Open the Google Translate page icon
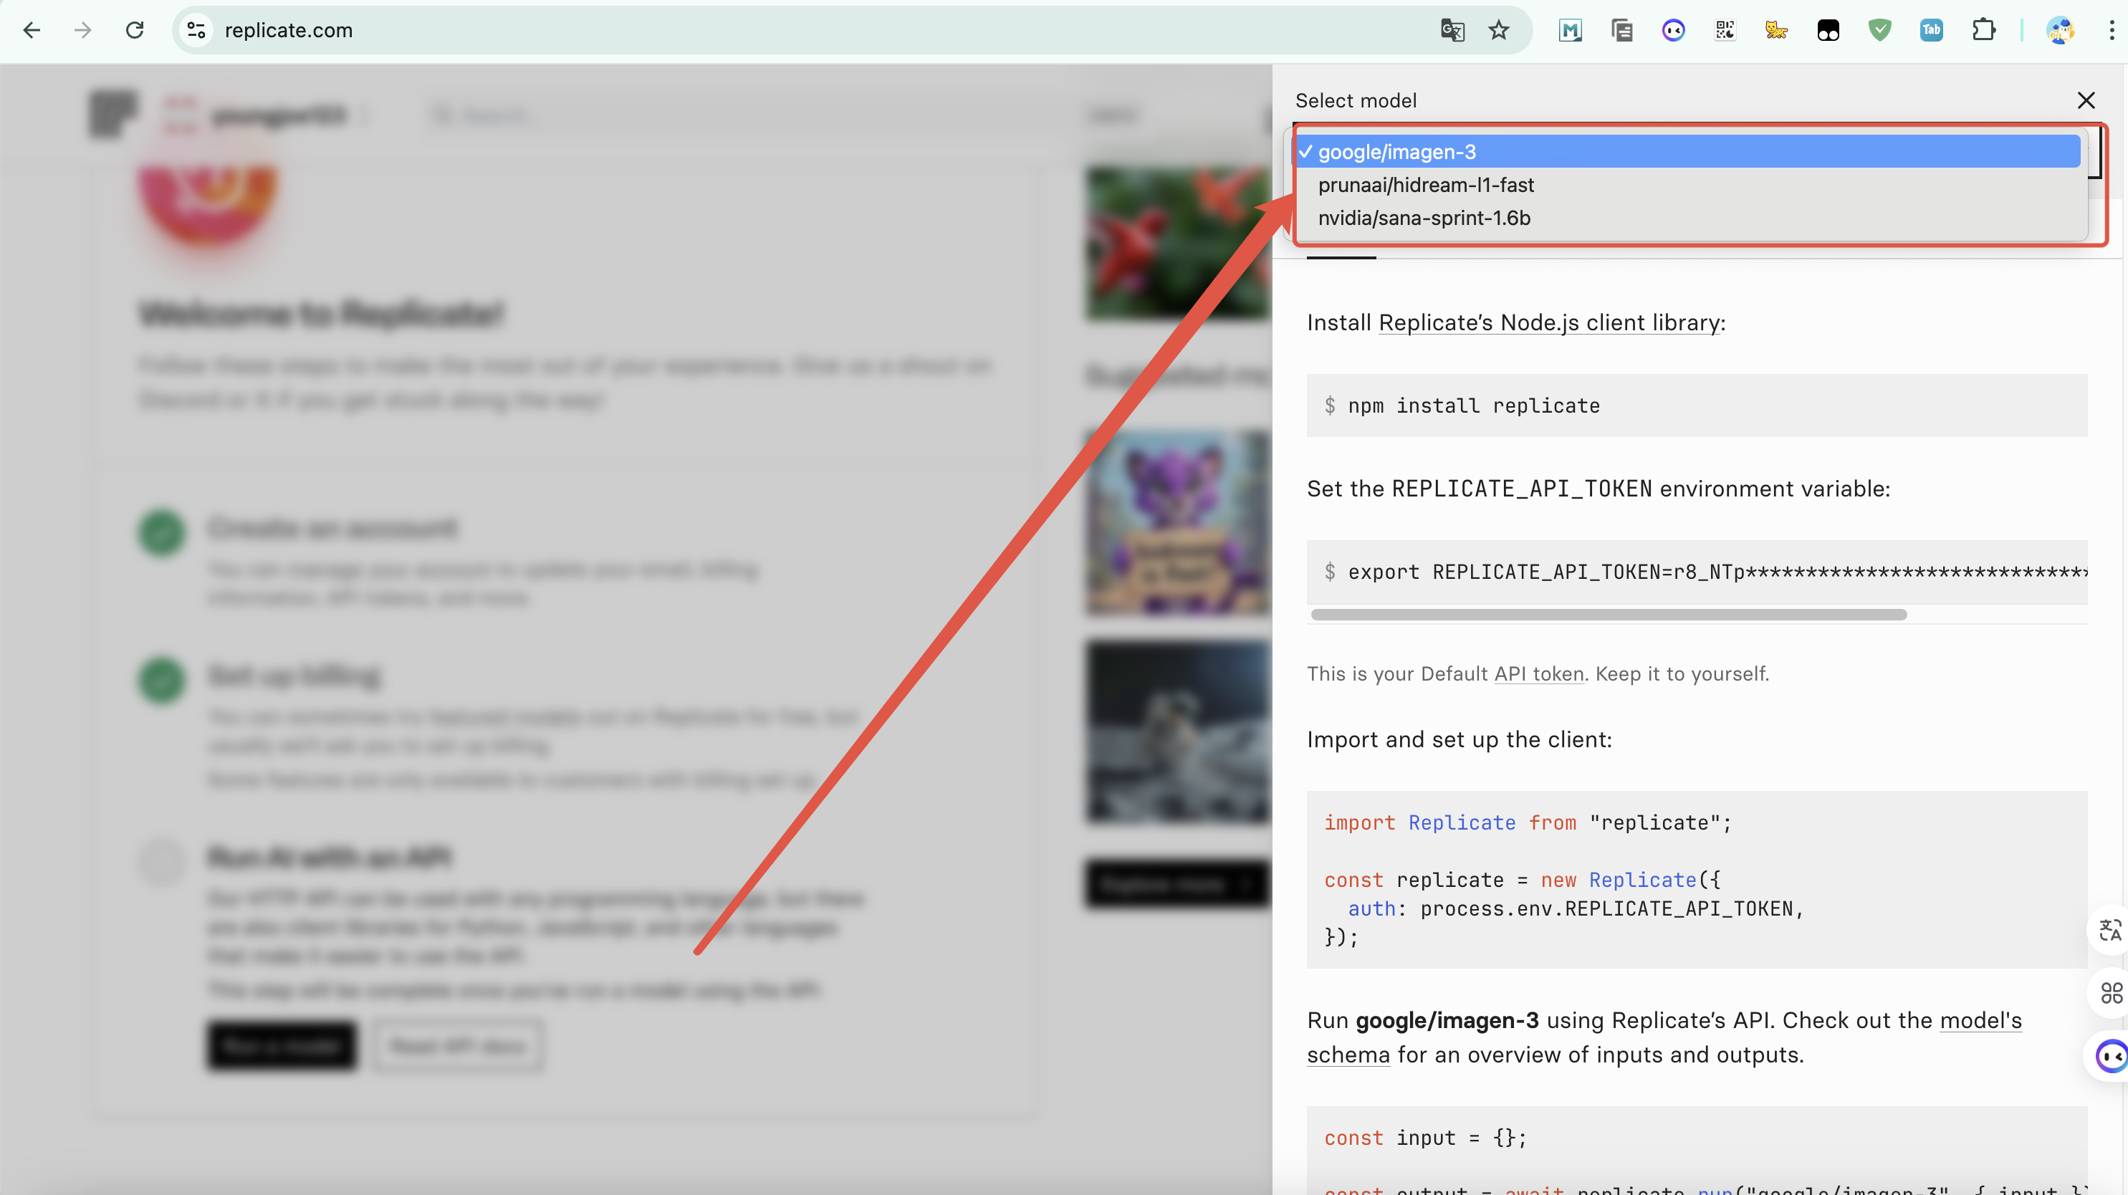Viewport: 2128px width, 1195px height. [1452, 31]
